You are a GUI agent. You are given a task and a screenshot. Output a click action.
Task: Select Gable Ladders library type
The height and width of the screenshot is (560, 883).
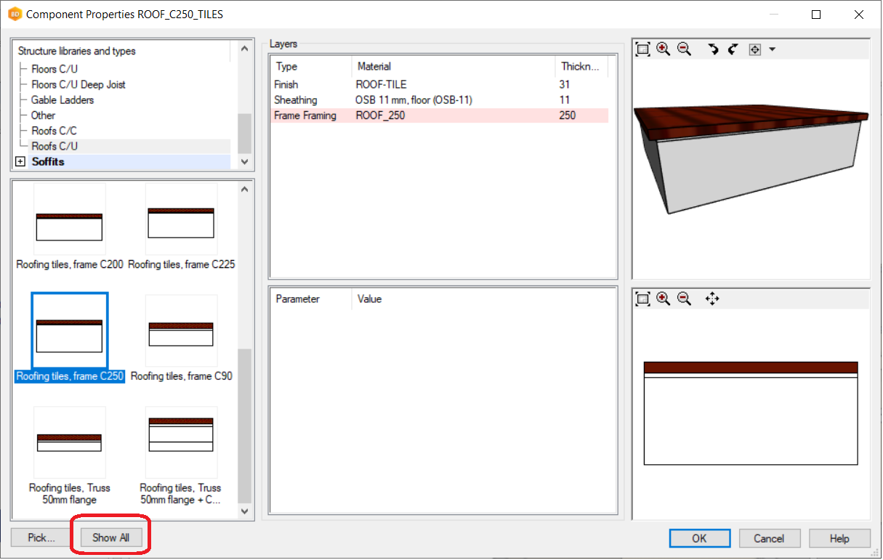coord(62,100)
